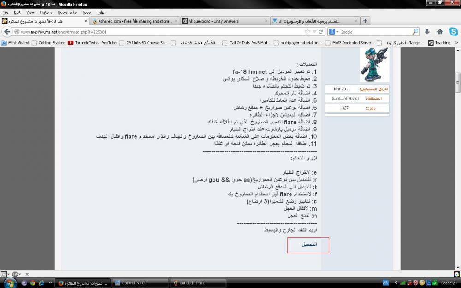Click the reload page icon in address bar
The height and width of the screenshot is (288, 461).
tap(321, 32)
